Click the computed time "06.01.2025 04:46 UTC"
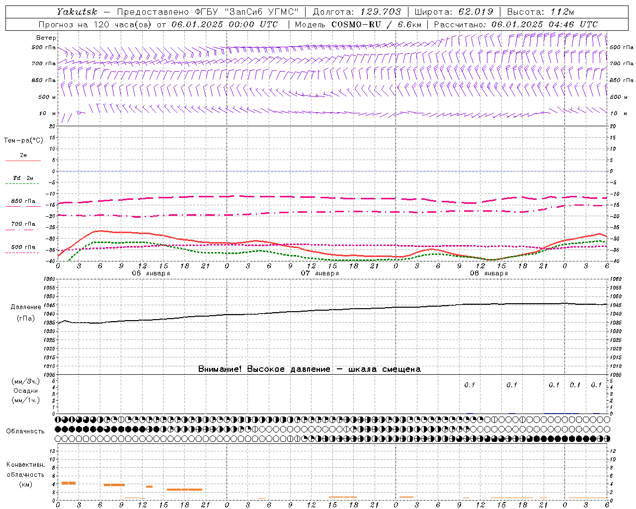Screen dimensions: 636x509 [x=545, y=24]
